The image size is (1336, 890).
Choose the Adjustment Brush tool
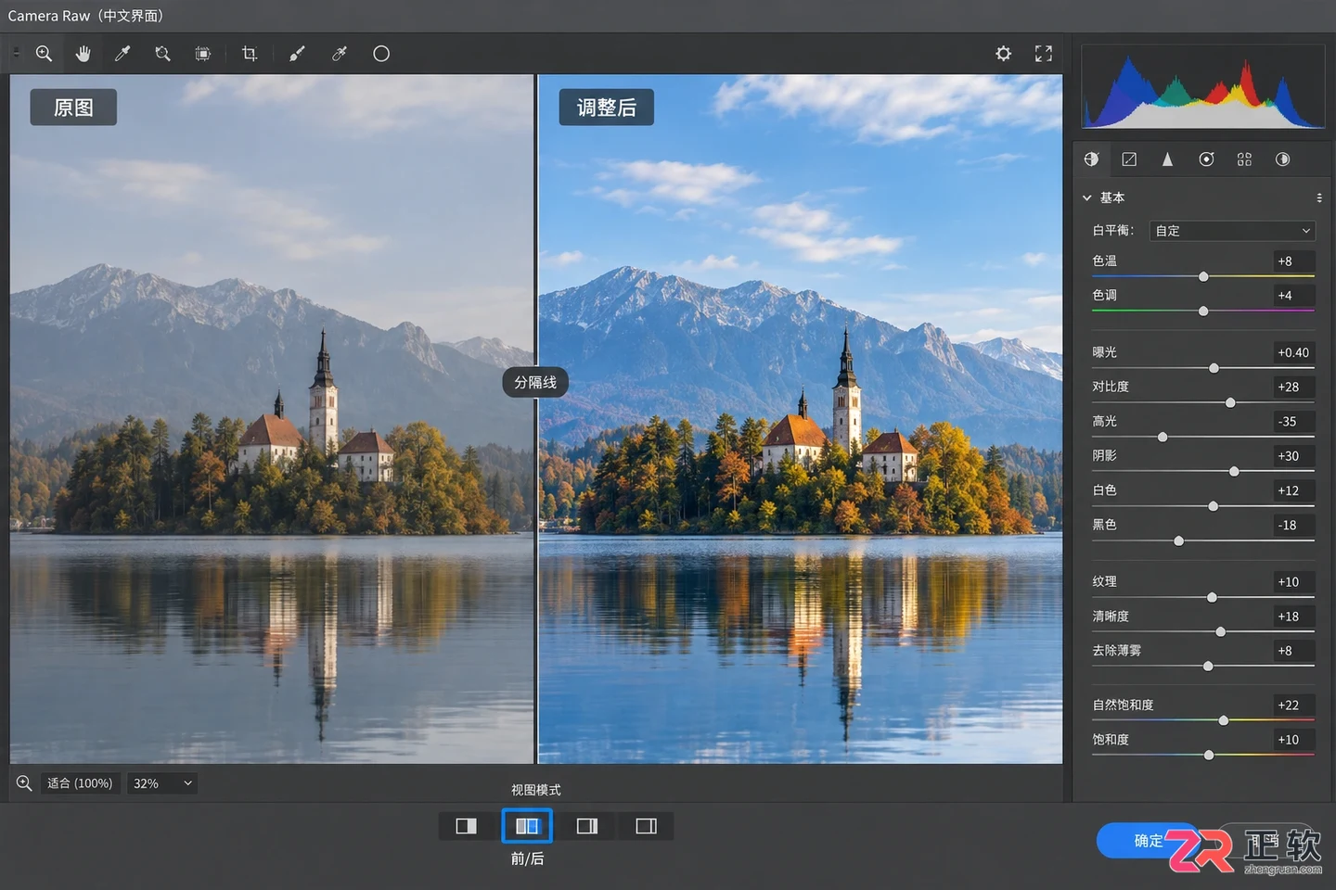coord(297,54)
